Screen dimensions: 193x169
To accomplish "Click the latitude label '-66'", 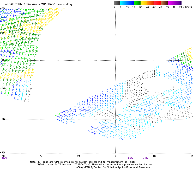I will 2,88.
